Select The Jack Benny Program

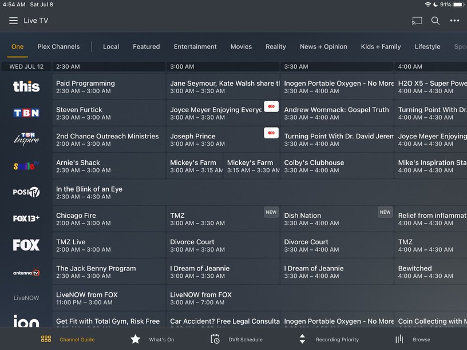click(109, 272)
